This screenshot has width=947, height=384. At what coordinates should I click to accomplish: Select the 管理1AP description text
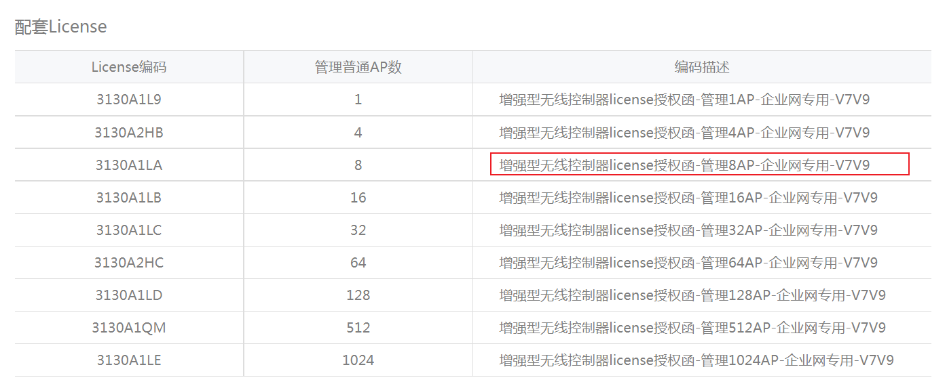pos(684,100)
